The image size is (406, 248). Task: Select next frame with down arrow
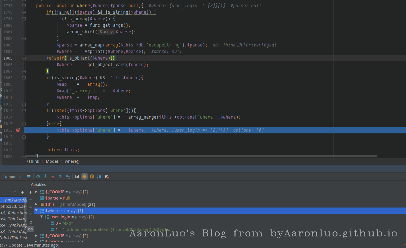pos(22,192)
